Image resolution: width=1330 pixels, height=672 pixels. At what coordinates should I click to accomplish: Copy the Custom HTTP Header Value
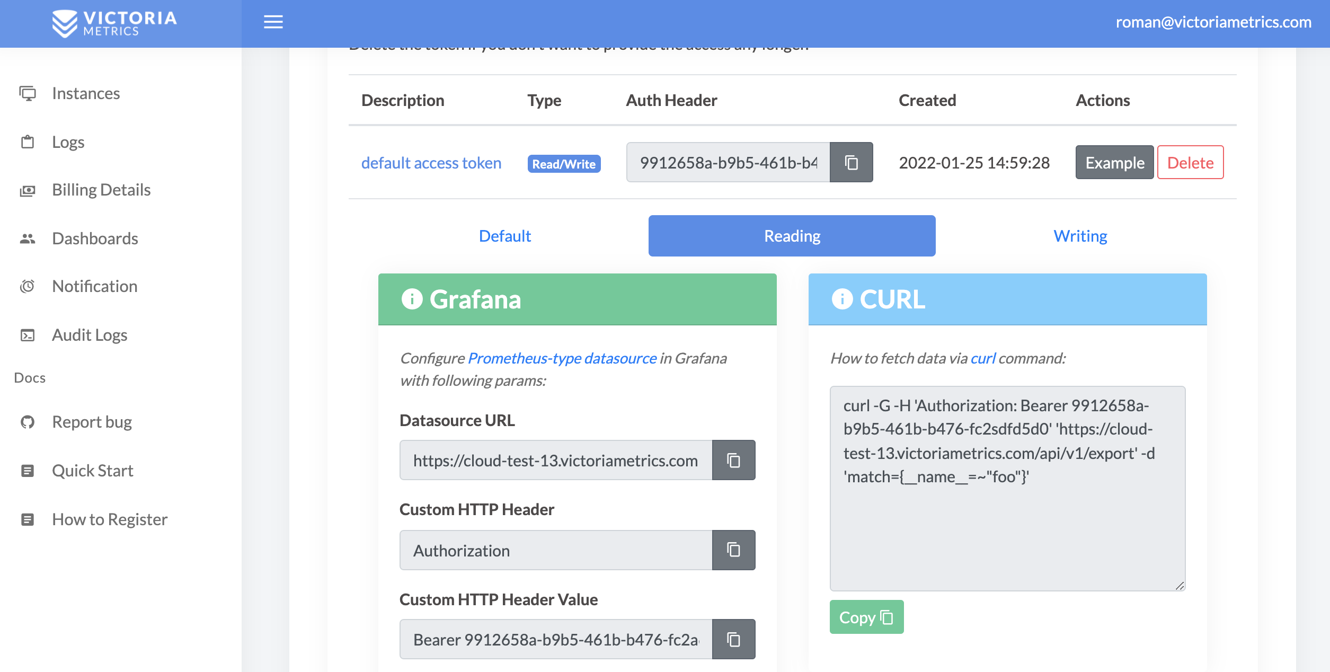(733, 639)
